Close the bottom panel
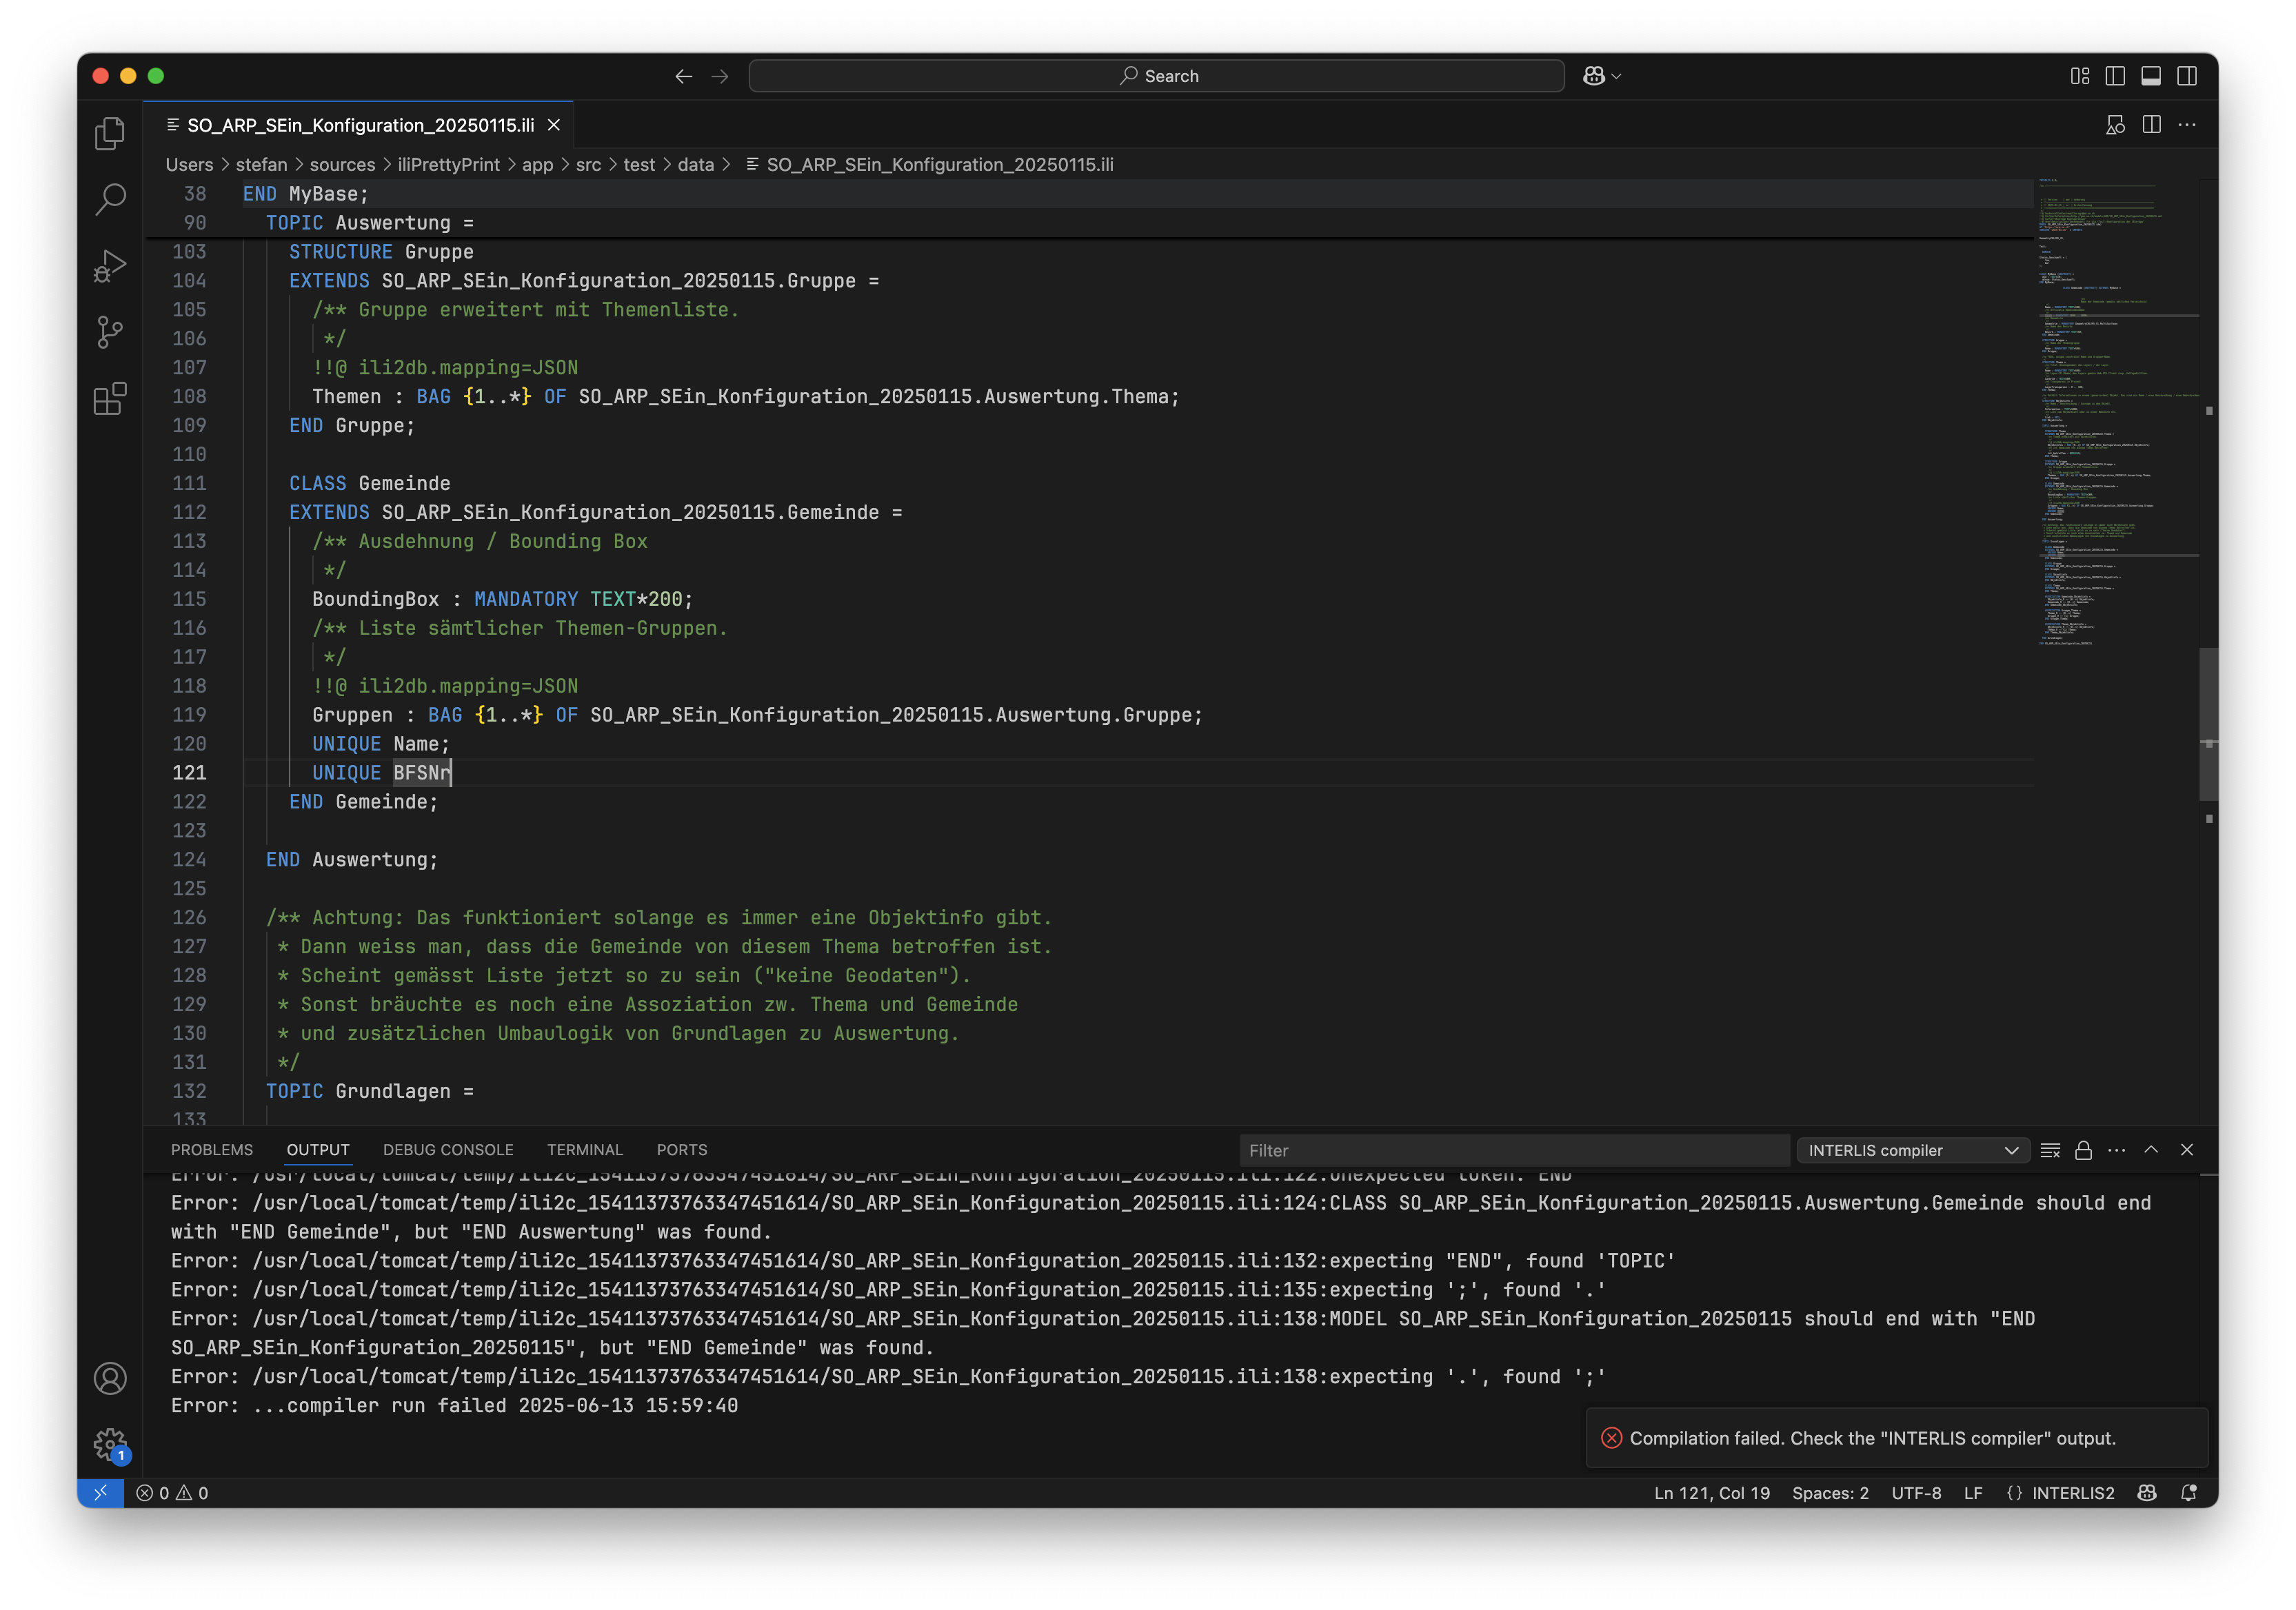 coord(2187,1150)
